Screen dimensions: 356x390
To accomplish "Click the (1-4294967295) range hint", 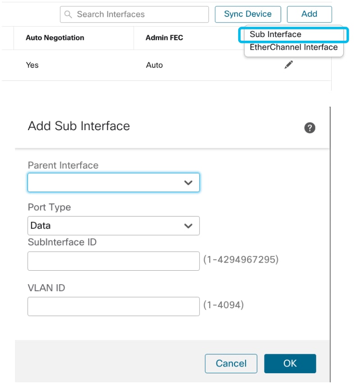I will click(x=241, y=259).
